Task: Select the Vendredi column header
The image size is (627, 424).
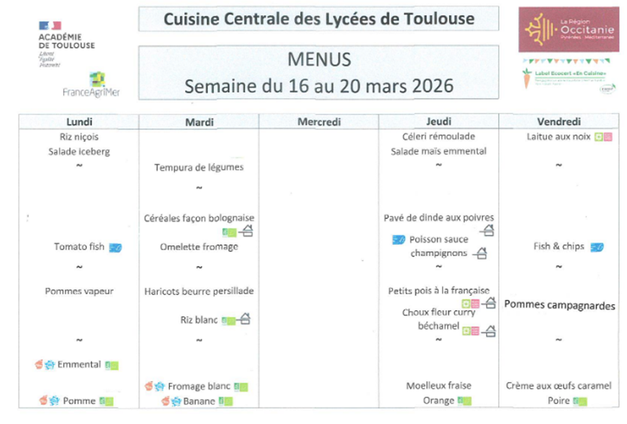Action: click(559, 122)
